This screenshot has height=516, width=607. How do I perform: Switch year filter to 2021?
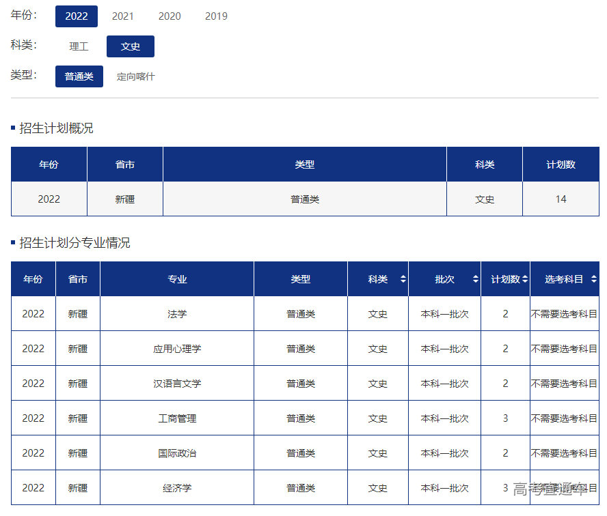click(x=123, y=16)
